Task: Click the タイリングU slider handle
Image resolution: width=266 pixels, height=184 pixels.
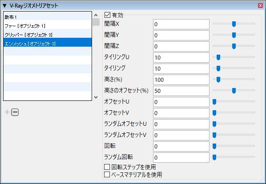Action: coord(218,57)
